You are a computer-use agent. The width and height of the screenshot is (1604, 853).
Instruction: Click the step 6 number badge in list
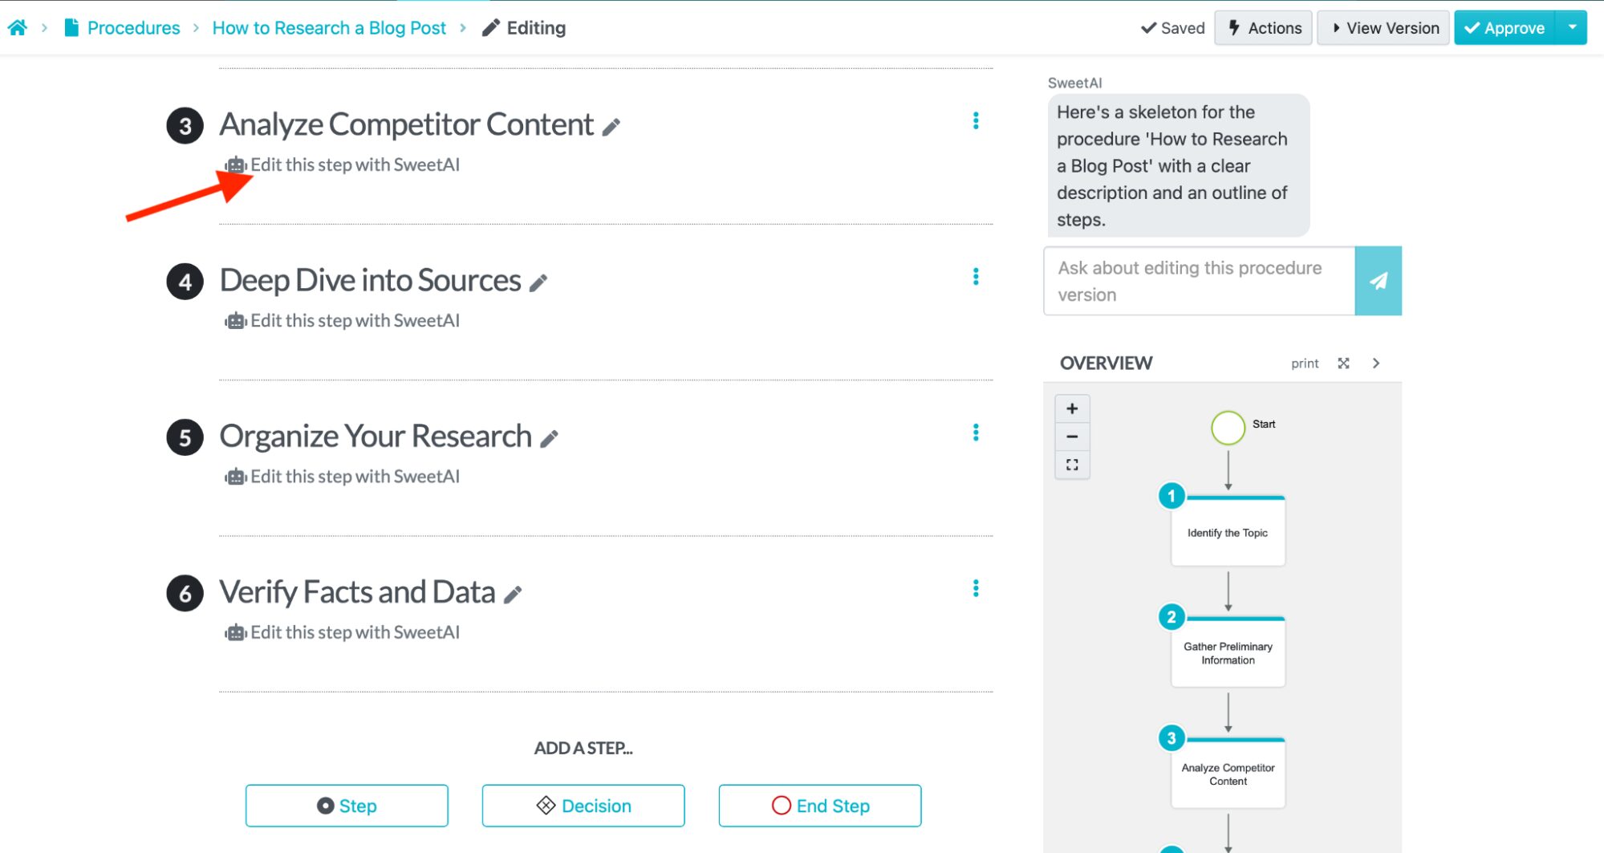[x=185, y=593]
